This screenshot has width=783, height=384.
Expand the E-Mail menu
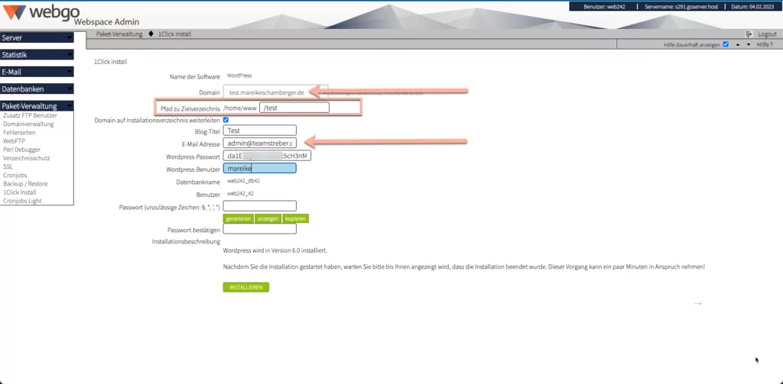coord(37,72)
